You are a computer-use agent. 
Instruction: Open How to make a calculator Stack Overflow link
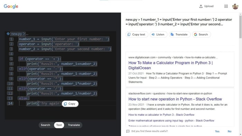click(x=161, y=115)
